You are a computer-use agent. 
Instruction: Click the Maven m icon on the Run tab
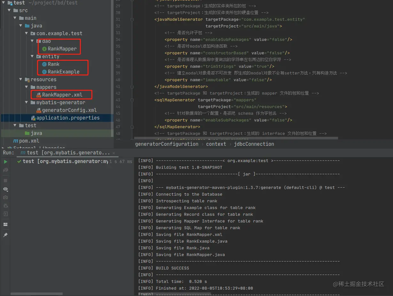click(23, 153)
